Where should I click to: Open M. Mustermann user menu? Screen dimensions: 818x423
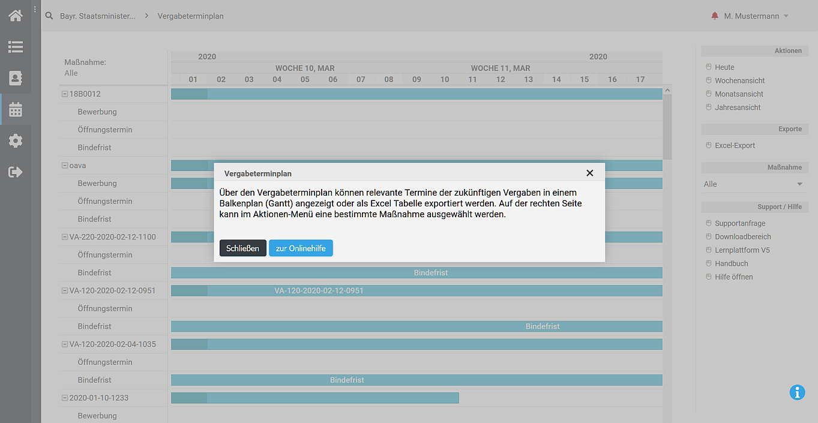coord(756,16)
